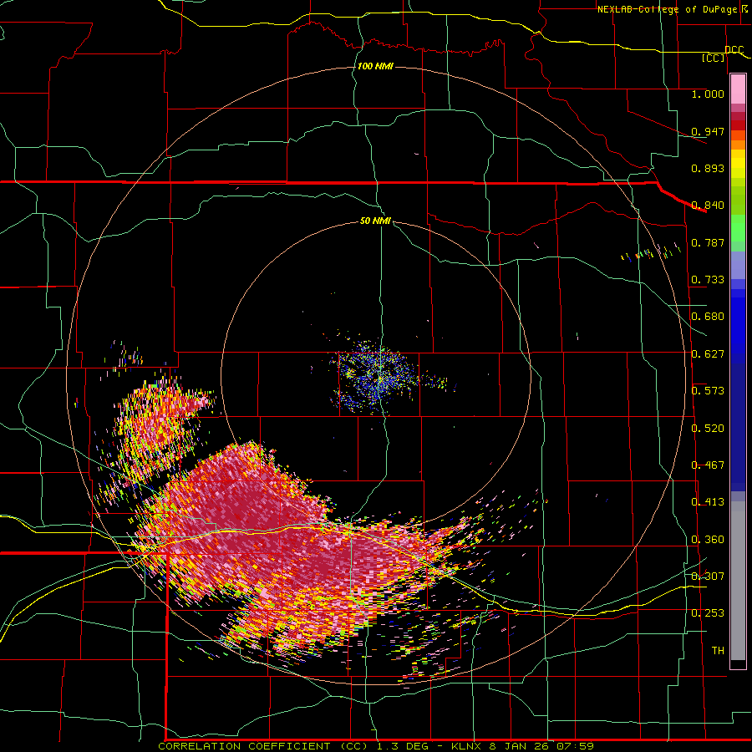Viewport: 752px width, 752px height.
Task: Click the "0.307" legend value
Action: point(708,577)
